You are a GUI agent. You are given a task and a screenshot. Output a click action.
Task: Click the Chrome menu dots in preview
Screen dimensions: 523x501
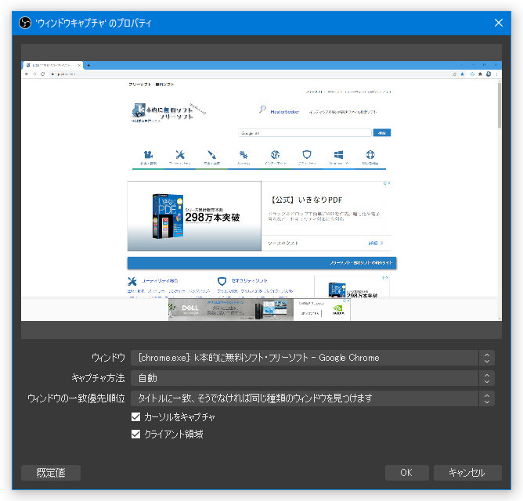click(x=496, y=74)
